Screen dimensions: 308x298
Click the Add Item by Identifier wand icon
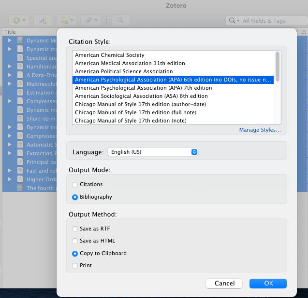[43, 20]
